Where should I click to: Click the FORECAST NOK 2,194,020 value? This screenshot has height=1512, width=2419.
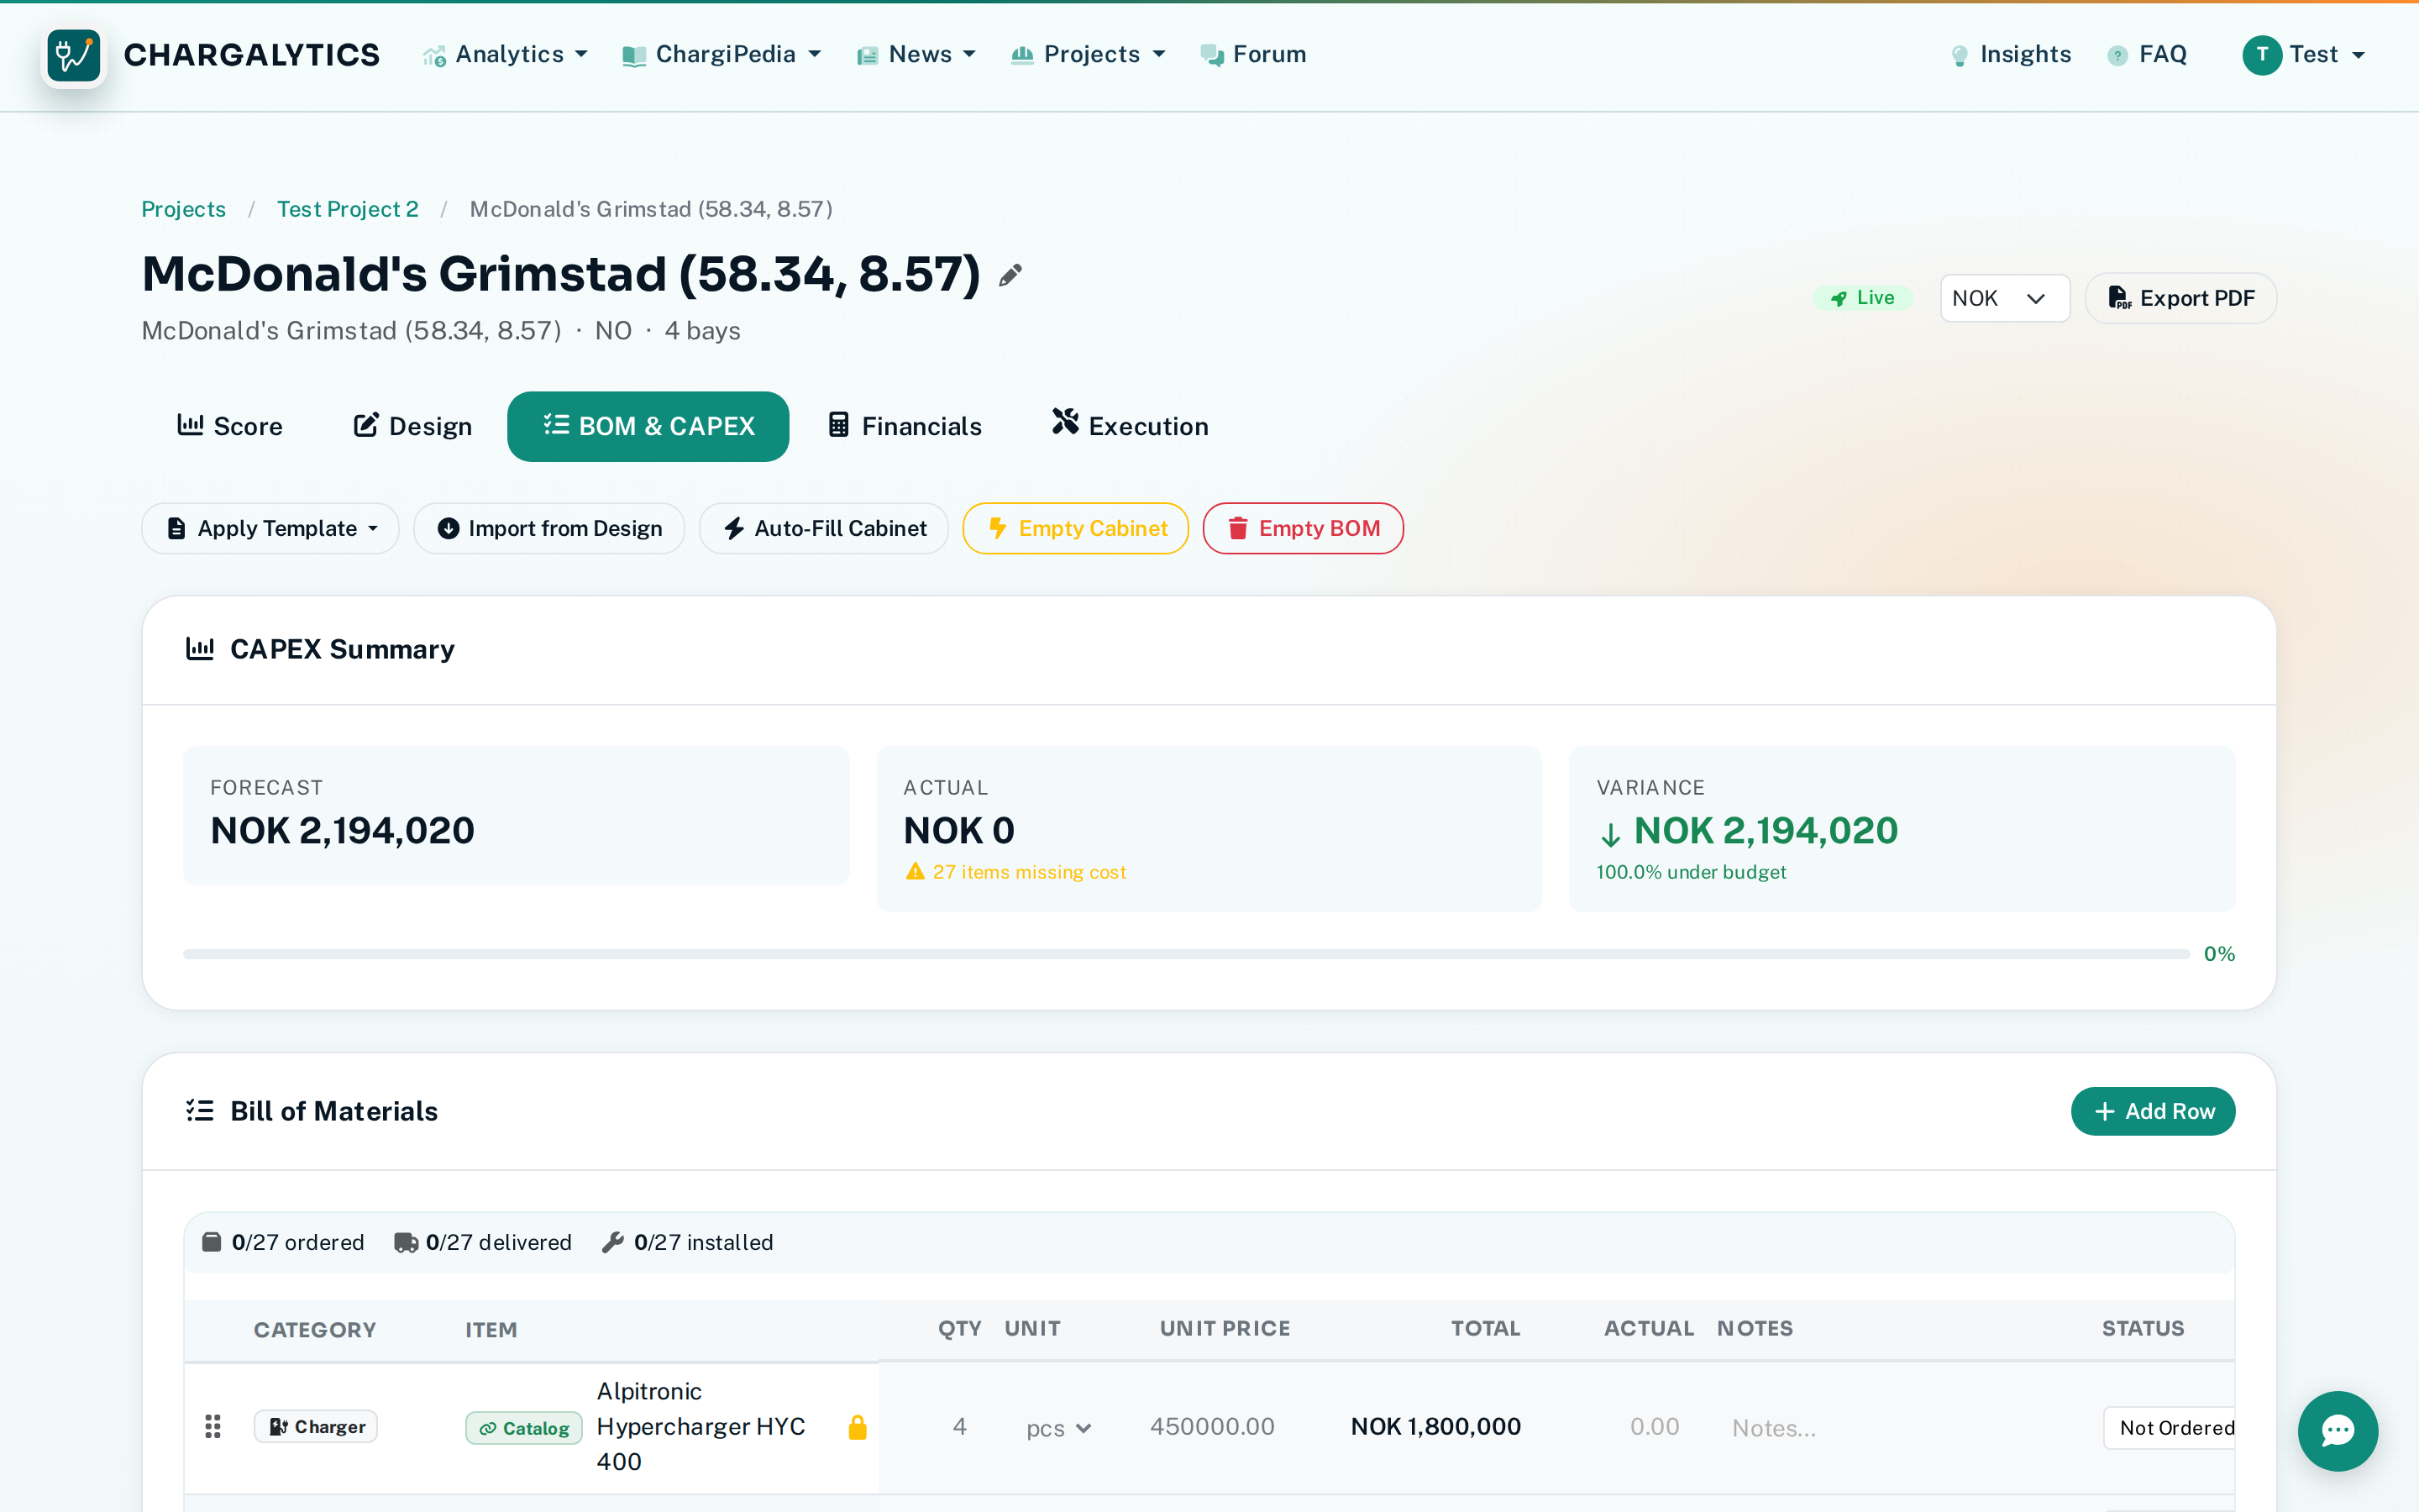342,831
